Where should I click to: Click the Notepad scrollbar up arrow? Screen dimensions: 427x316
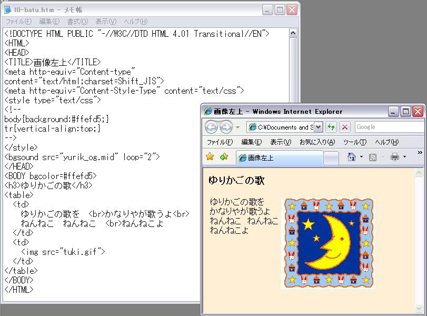coord(293,33)
